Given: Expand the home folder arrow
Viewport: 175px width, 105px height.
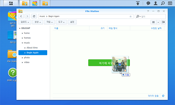Looking at the screenshot, I should [x=22, y=33].
